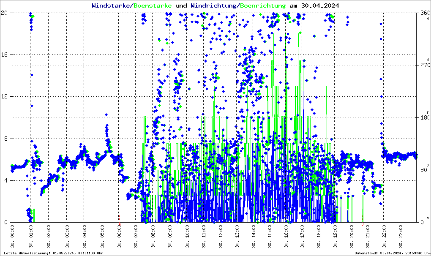Click the time label '30. 15:00'

click(x=270, y=236)
